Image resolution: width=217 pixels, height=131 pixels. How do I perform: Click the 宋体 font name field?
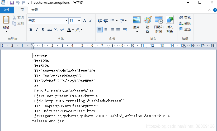47,21
